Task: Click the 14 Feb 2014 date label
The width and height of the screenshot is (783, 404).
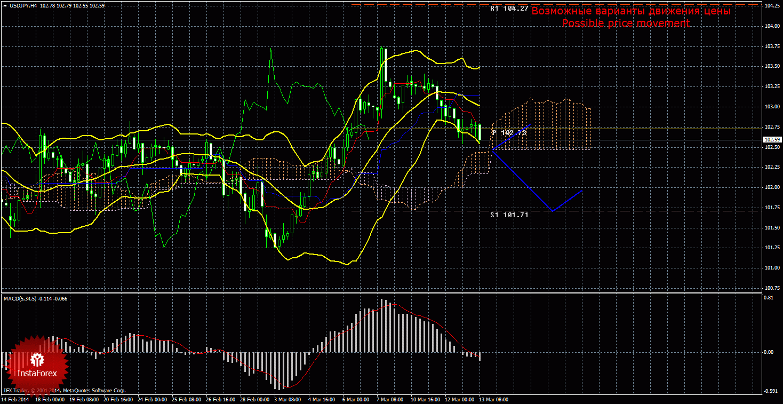Action: coord(15,399)
